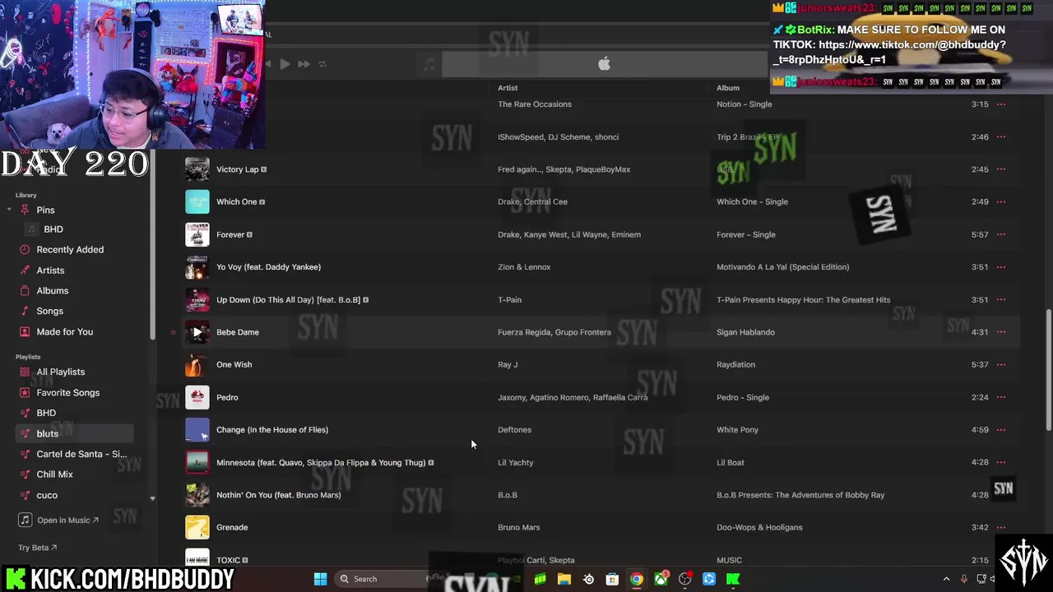
Task: Click the Recently Added clock icon
Action: [x=25, y=249]
